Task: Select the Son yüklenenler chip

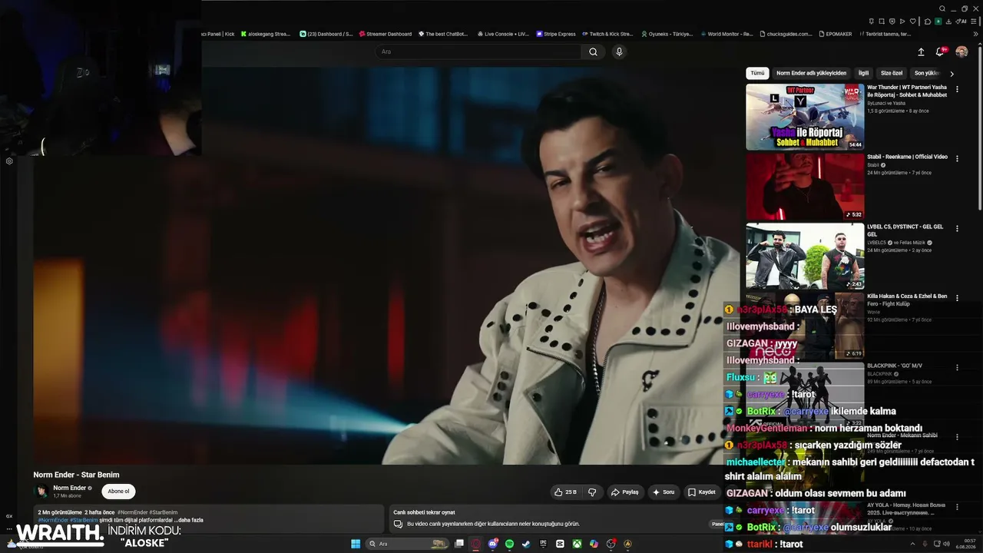Action: [926, 73]
